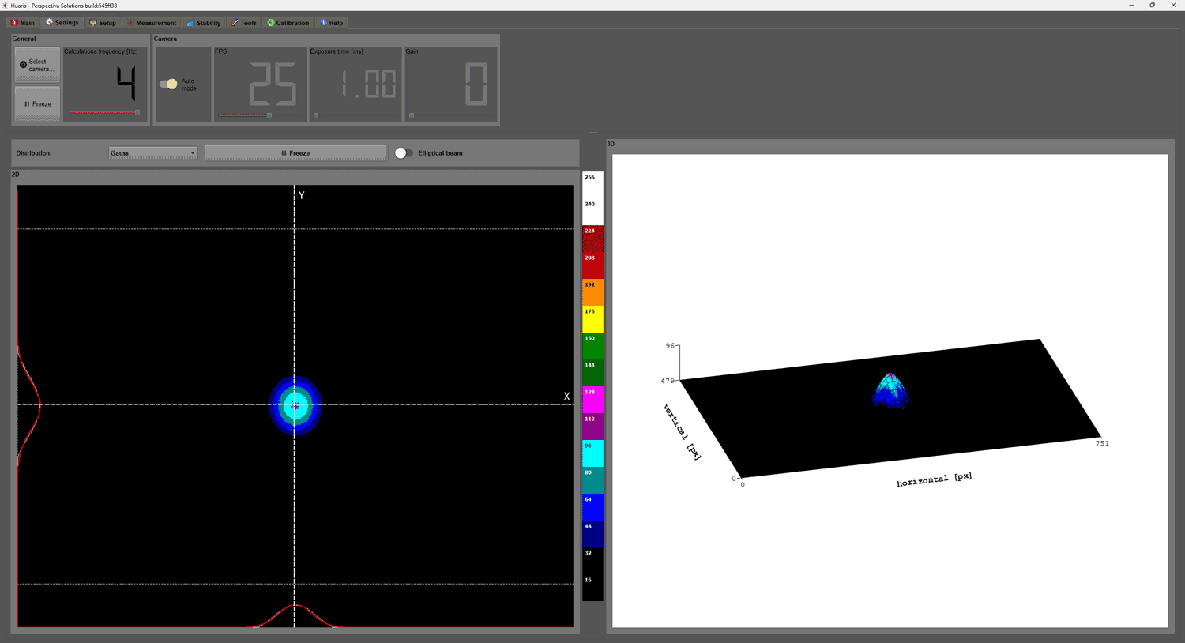The width and height of the screenshot is (1185, 643).
Task: Click the Setup tab icon
Action: click(x=93, y=23)
